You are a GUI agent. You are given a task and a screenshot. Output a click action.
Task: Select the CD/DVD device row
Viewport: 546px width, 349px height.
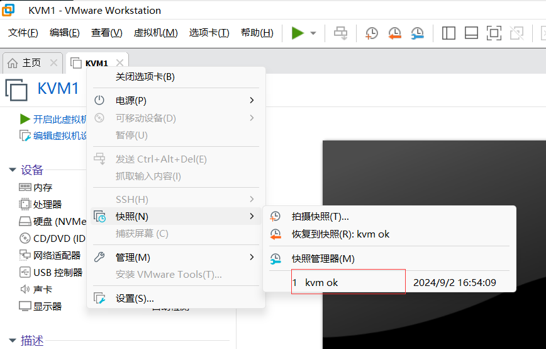pos(52,239)
